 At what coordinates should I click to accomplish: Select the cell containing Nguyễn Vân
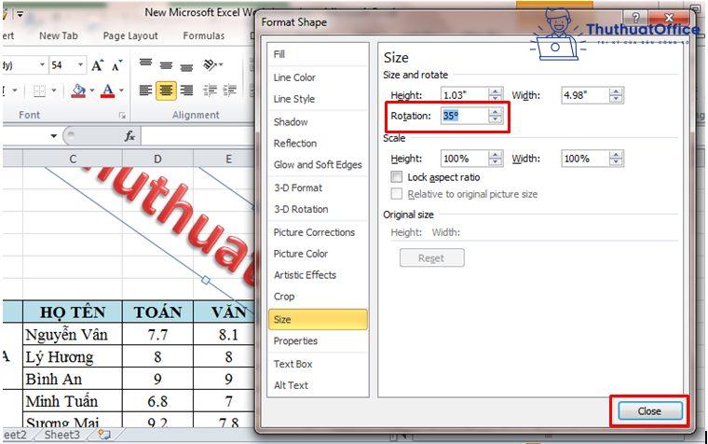coord(73,335)
